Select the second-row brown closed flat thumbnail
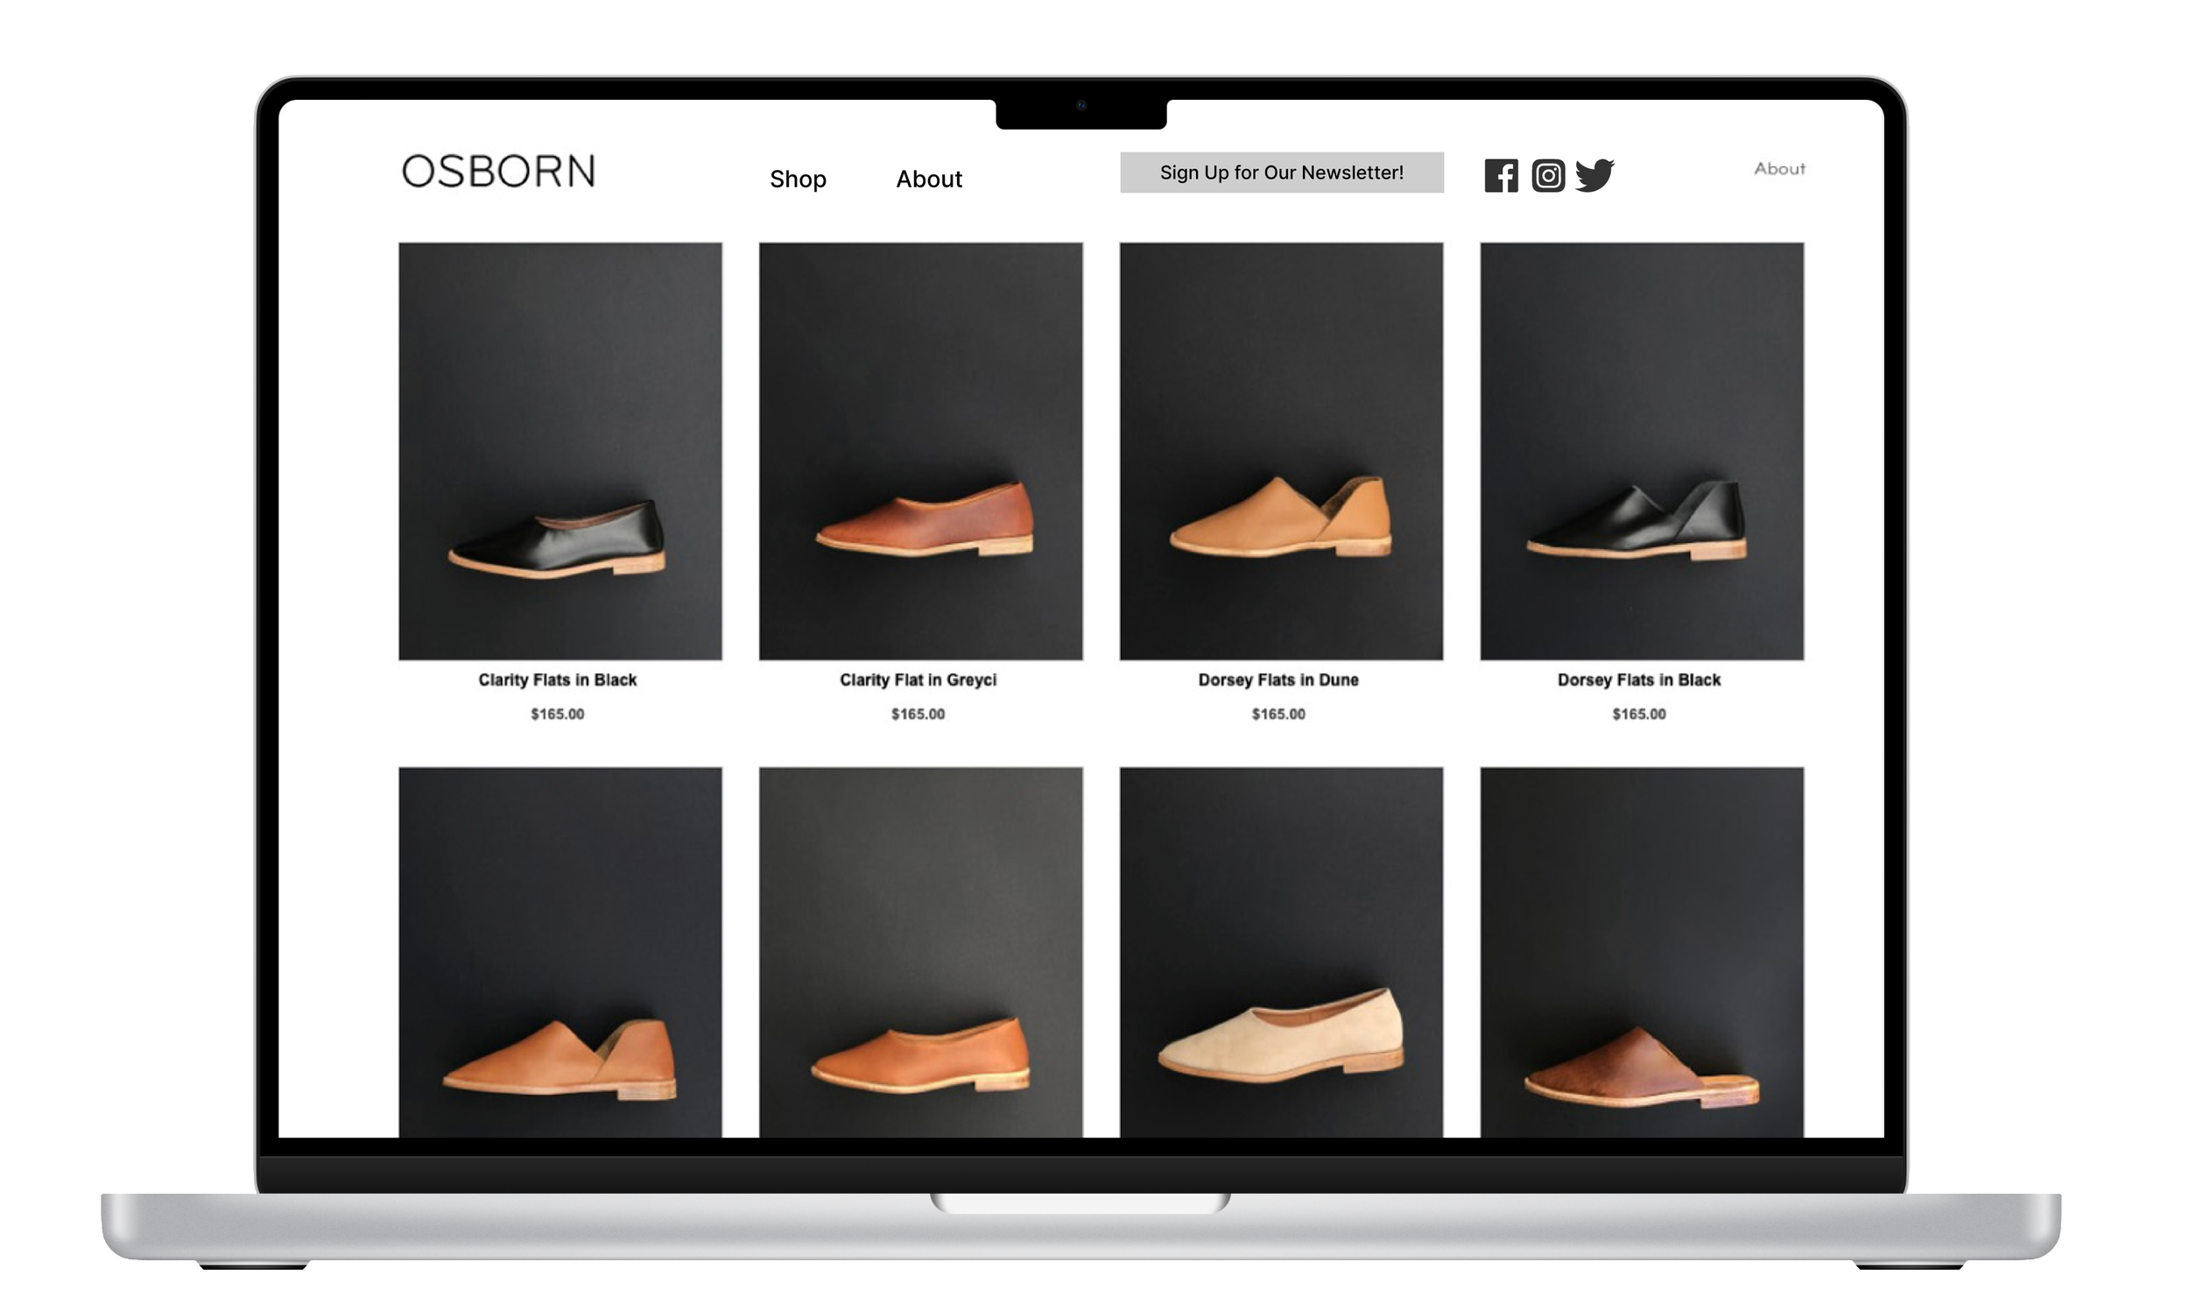This screenshot has height=1304, width=2189. pos(920,954)
